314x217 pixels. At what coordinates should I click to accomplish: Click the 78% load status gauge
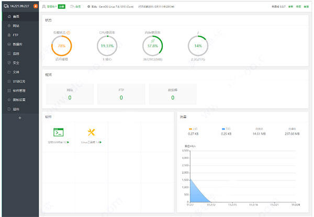(x=61, y=46)
